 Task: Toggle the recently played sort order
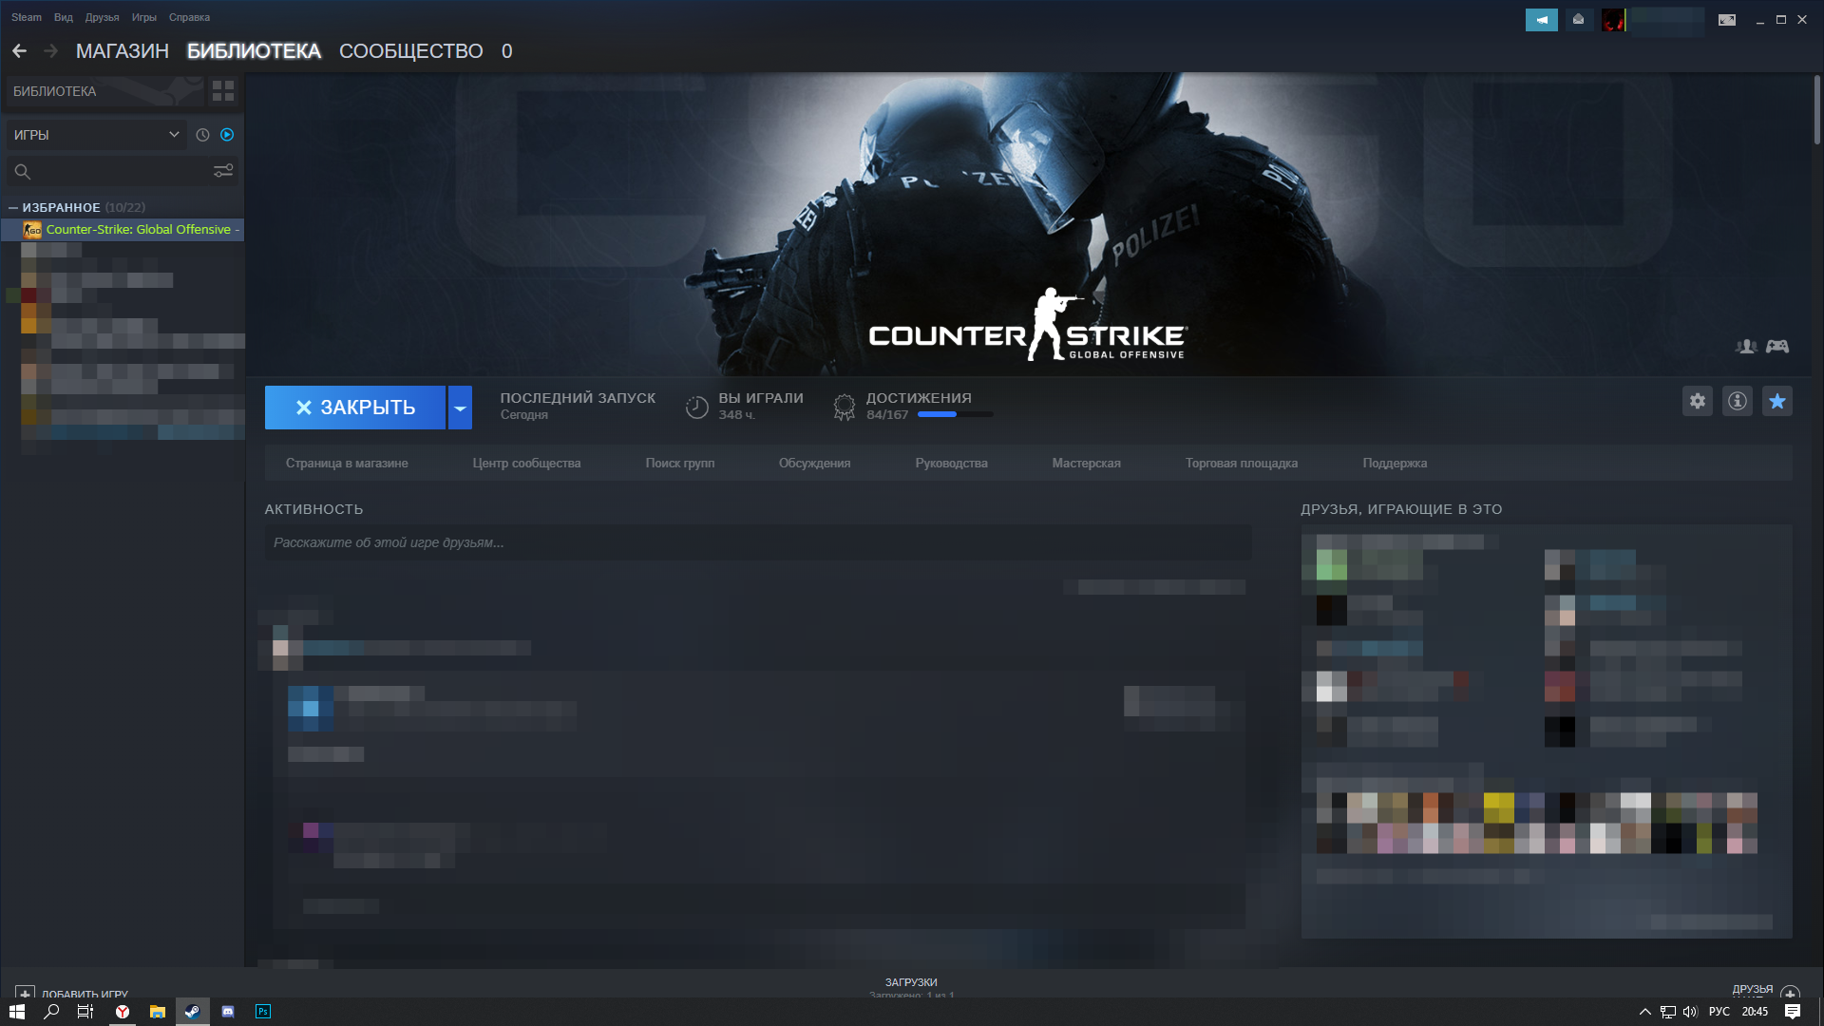(201, 134)
